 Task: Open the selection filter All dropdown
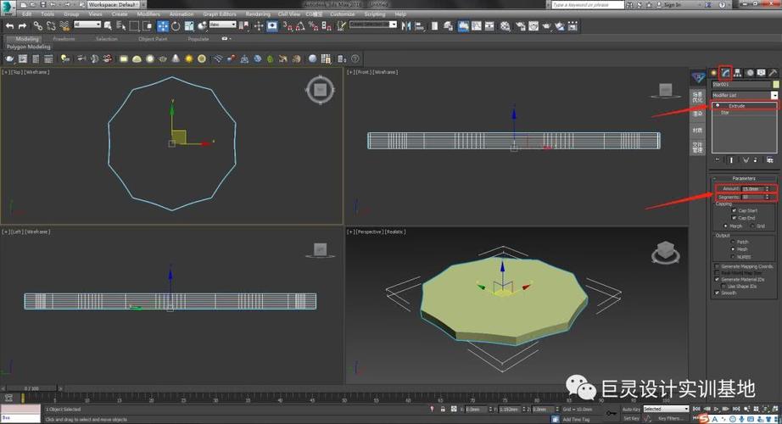click(87, 25)
